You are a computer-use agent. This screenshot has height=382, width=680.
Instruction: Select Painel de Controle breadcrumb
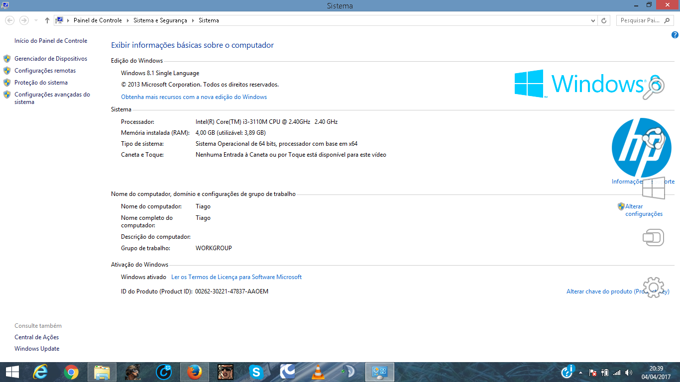tap(98, 20)
